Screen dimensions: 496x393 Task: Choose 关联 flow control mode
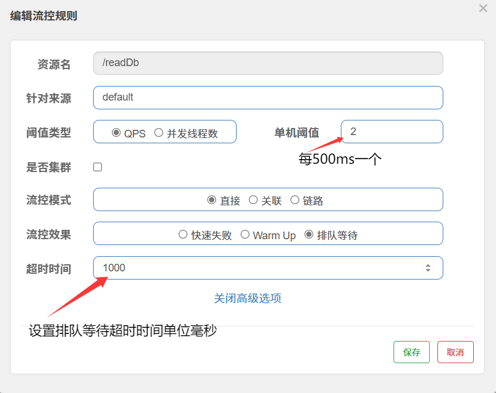[254, 200]
